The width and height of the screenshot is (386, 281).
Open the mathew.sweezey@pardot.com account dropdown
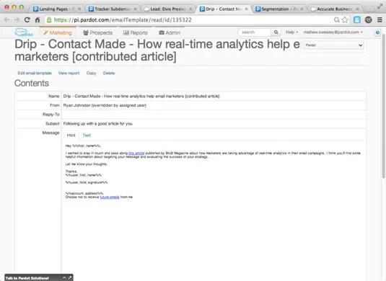[333, 32]
